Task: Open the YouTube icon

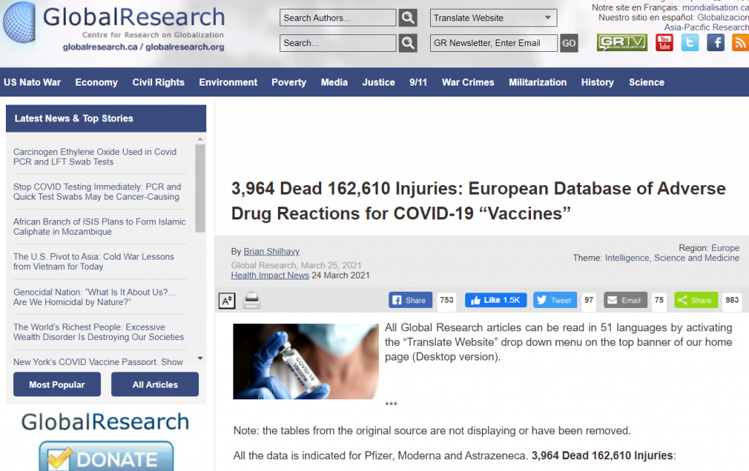Action: tap(664, 42)
